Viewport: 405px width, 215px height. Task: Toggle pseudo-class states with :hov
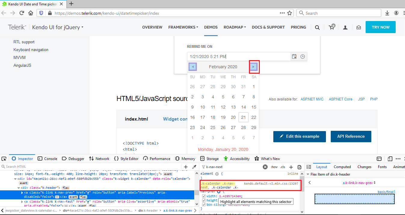pyautogui.click(x=274, y=167)
